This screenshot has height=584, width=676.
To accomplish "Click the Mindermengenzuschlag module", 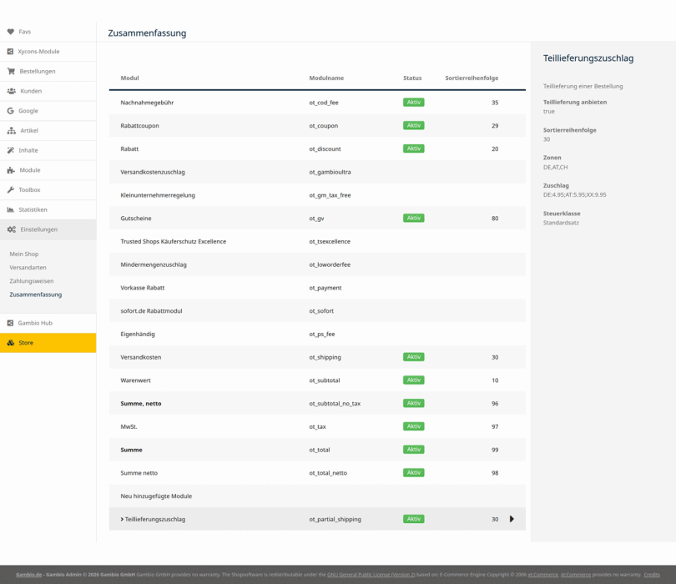I will tap(154, 264).
